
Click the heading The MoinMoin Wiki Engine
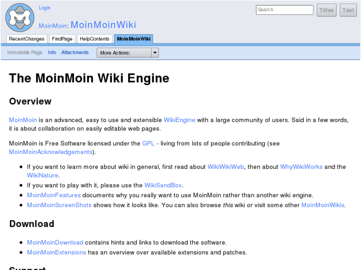(x=89, y=78)
